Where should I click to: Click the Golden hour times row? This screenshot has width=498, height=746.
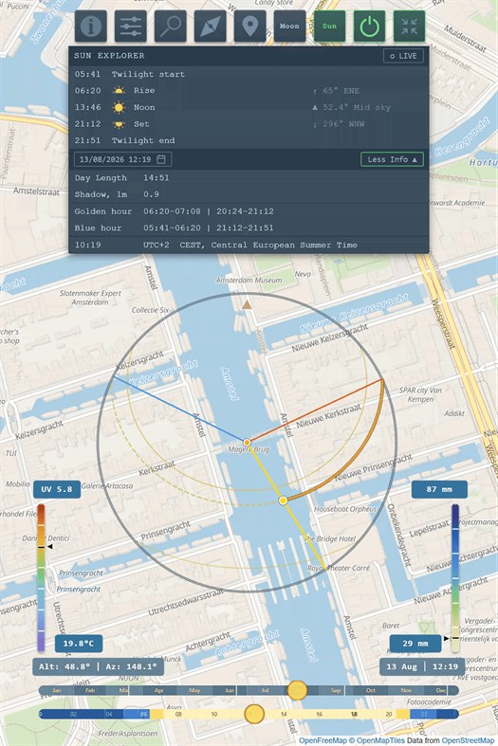click(249, 211)
